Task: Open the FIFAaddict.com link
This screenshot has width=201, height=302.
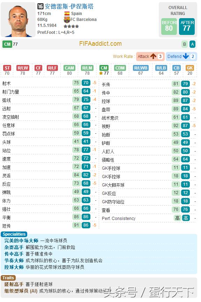Action: click(100, 44)
